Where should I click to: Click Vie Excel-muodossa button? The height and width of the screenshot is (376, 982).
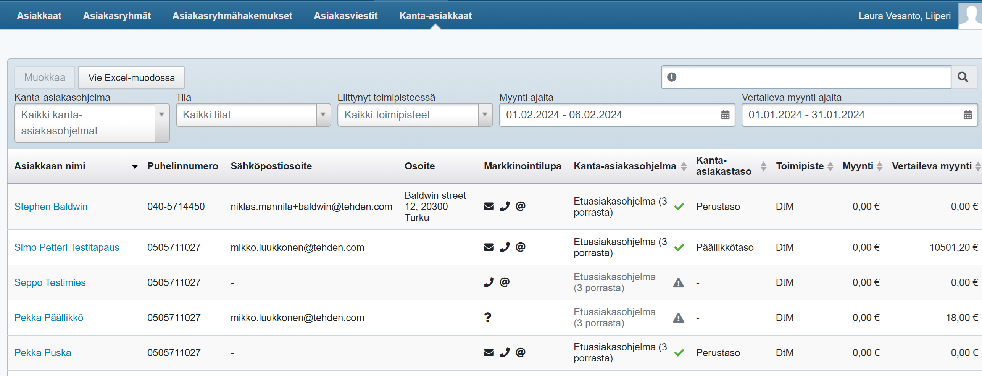pos(131,77)
